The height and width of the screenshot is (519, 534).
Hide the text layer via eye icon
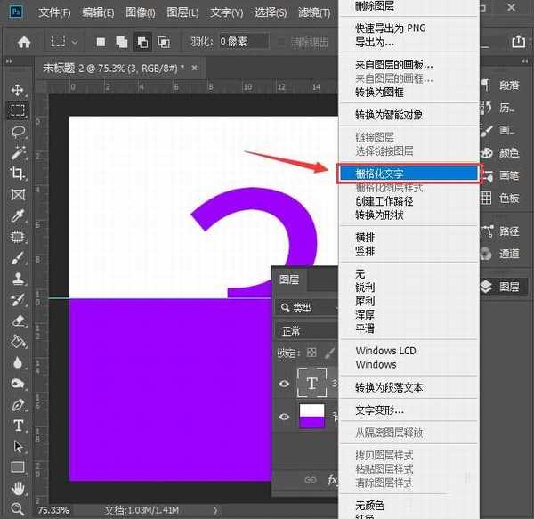[x=285, y=383]
